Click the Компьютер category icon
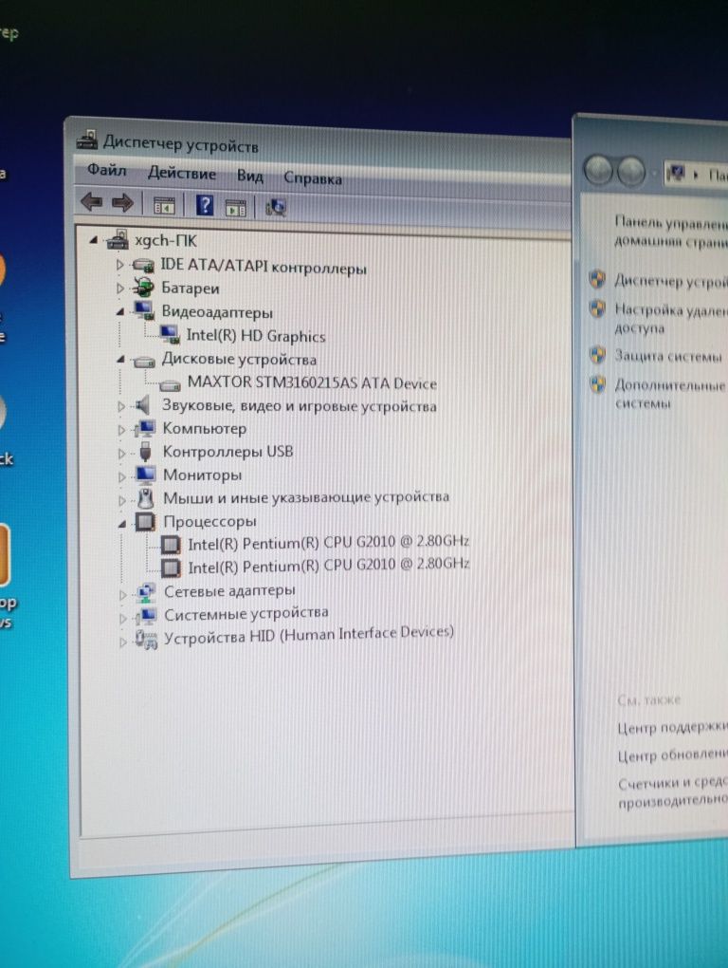This screenshot has width=728, height=968. tap(145, 428)
